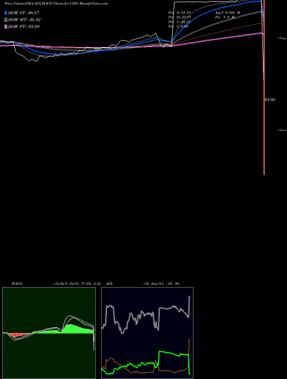Click the blue DOW ST legend marker
Viewport: 287px width, 379px height.
click(x=6, y=13)
